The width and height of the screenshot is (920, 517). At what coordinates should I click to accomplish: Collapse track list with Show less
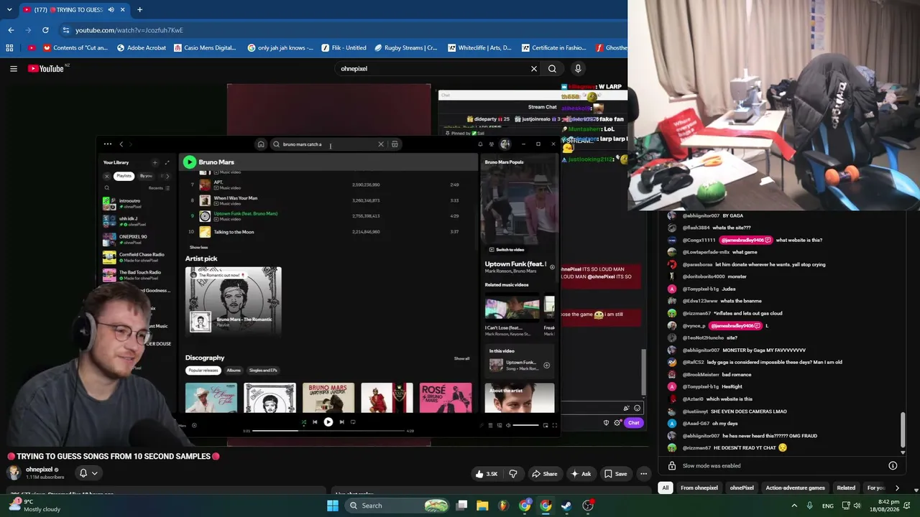coord(198,247)
